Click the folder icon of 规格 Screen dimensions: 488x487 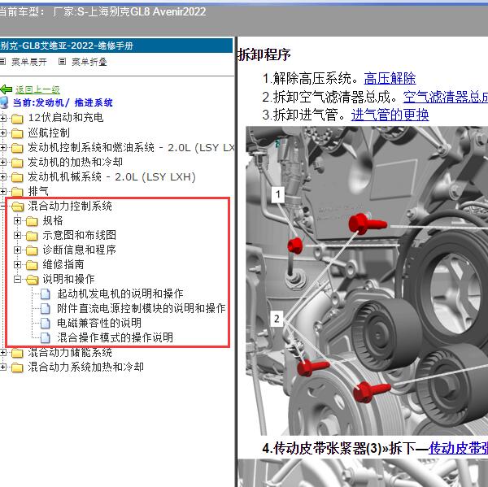point(32,221)
